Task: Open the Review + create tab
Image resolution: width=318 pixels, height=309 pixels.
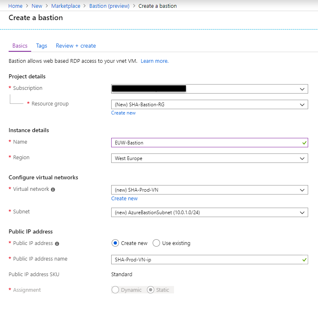Action: [76, 46]
